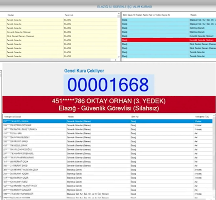Screen dimensions: 216x200
Task: Click the 'Birim Ad' column header
Action: [135, 117]
